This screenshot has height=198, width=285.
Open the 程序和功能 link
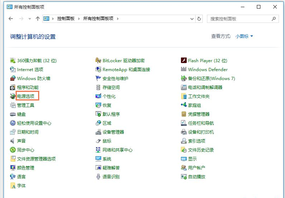28,88
